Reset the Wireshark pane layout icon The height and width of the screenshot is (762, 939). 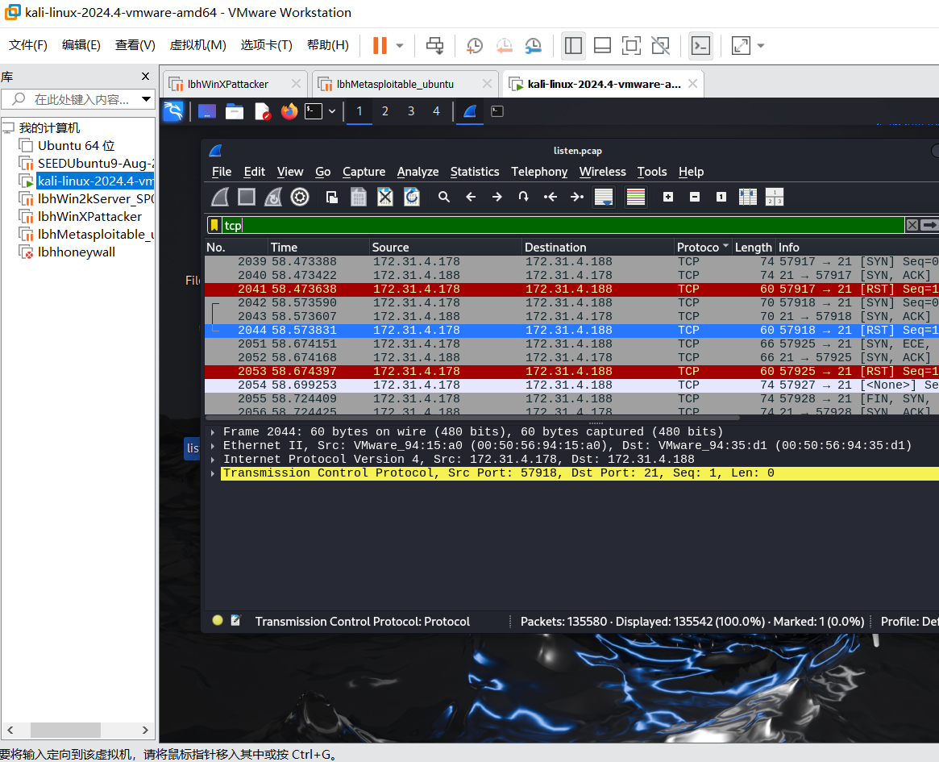(x=775, y=197)
